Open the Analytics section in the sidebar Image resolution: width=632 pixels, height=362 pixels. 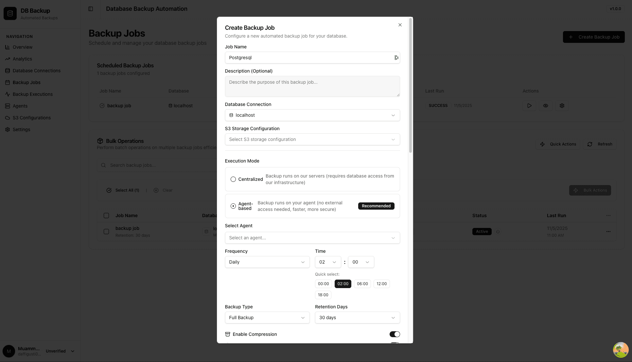[x=22, y=59]
